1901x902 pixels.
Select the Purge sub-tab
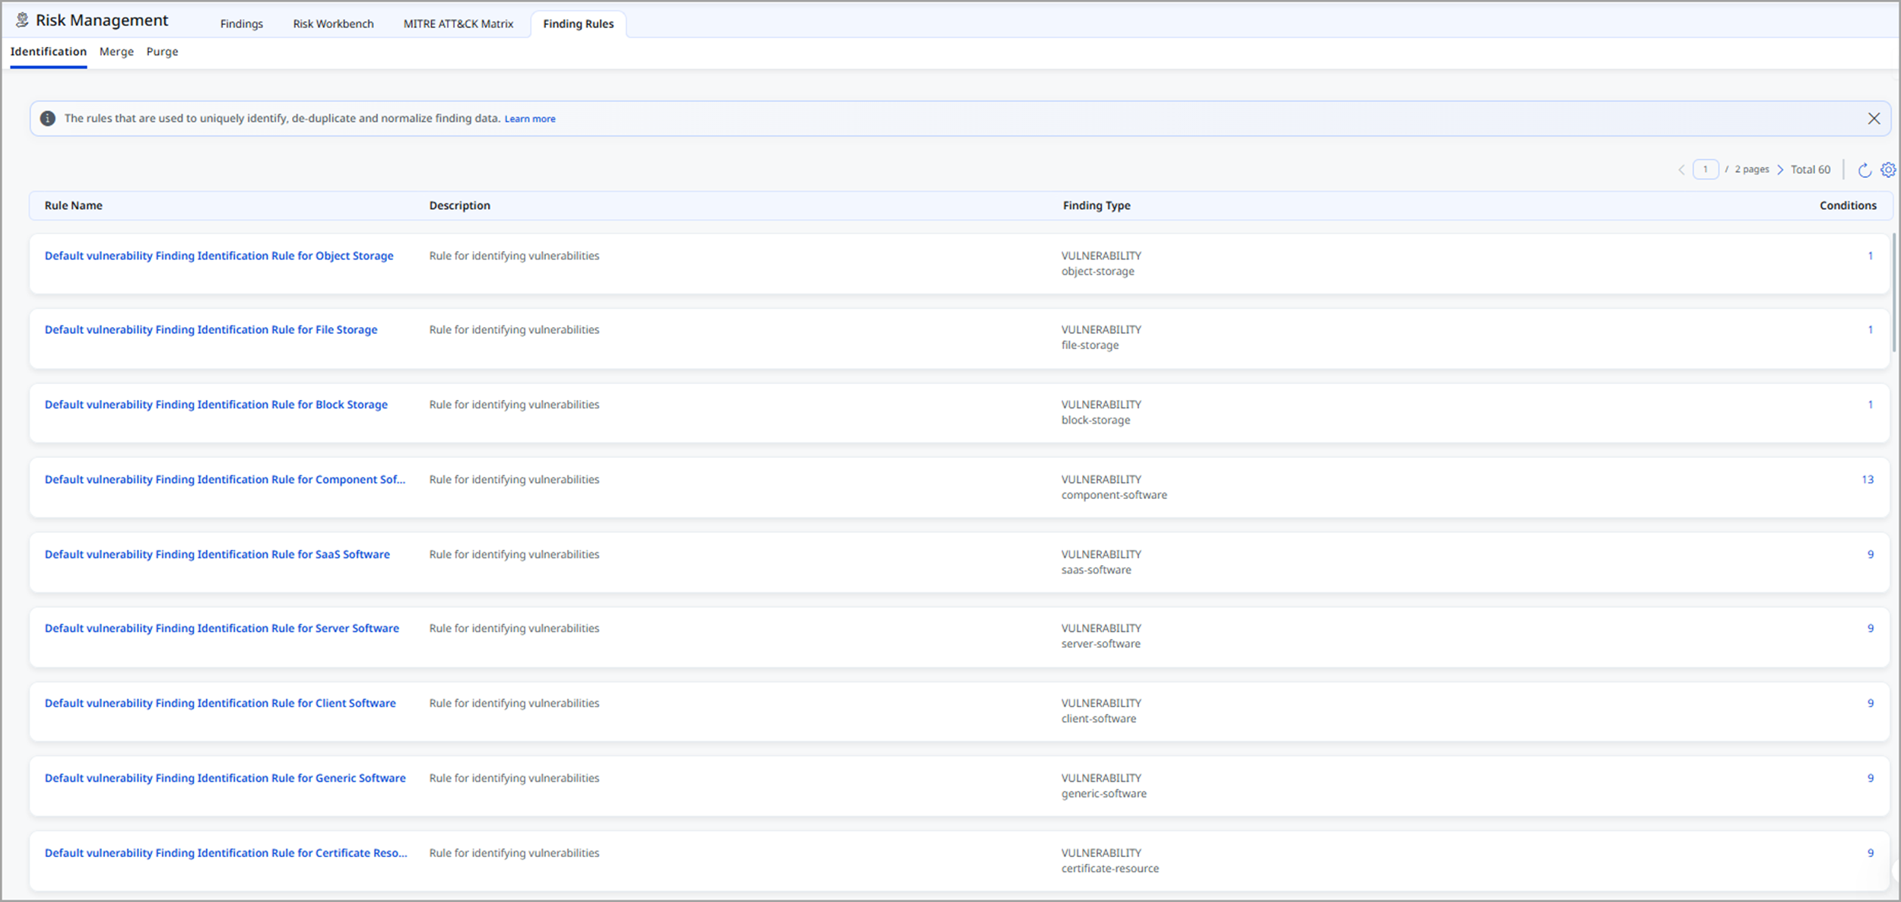(162, 52)
